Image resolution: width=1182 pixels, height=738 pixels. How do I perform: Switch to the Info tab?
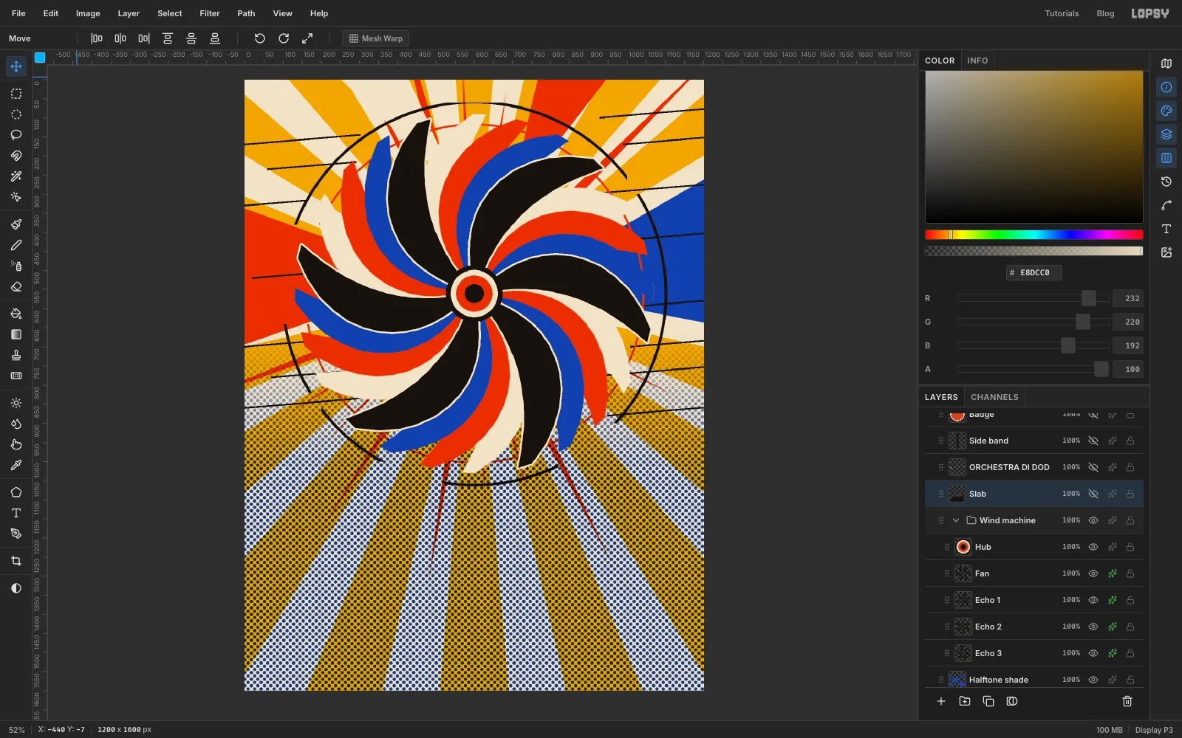tap(977, 61)
